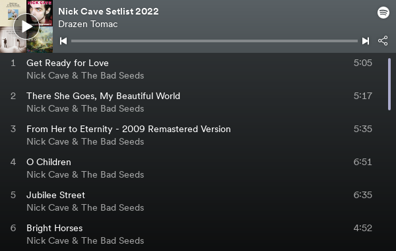This screenshot has height=251, width=396.
Task: Click the playlist album cover collage
Action: [26, 26]
